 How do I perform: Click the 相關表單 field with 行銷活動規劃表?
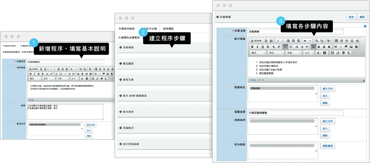click(296, 113)
